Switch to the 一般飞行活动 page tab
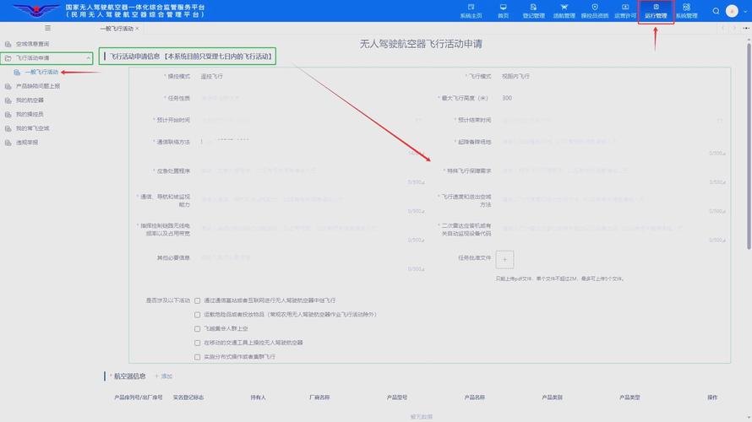Viewport: 752px width, 422px height. pyautogui.click(x=117, y=29)
